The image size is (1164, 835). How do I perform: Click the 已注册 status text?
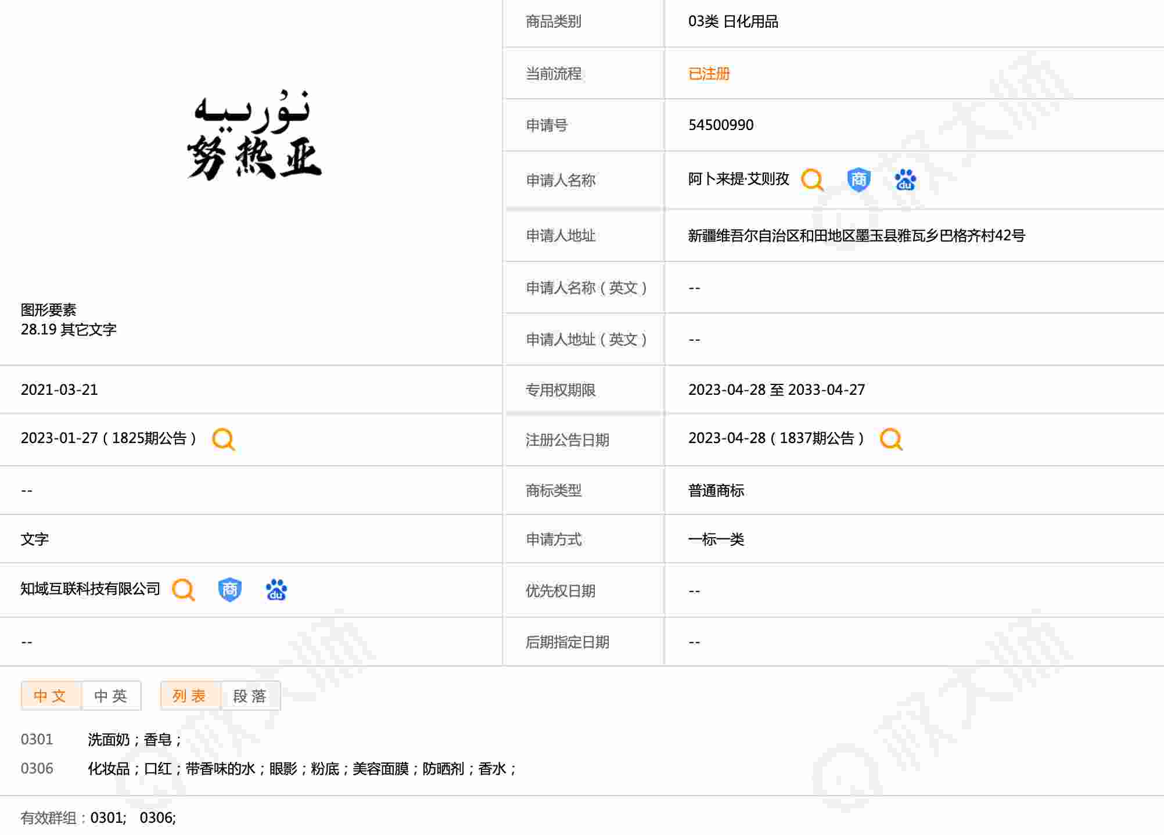pos(709,74)
